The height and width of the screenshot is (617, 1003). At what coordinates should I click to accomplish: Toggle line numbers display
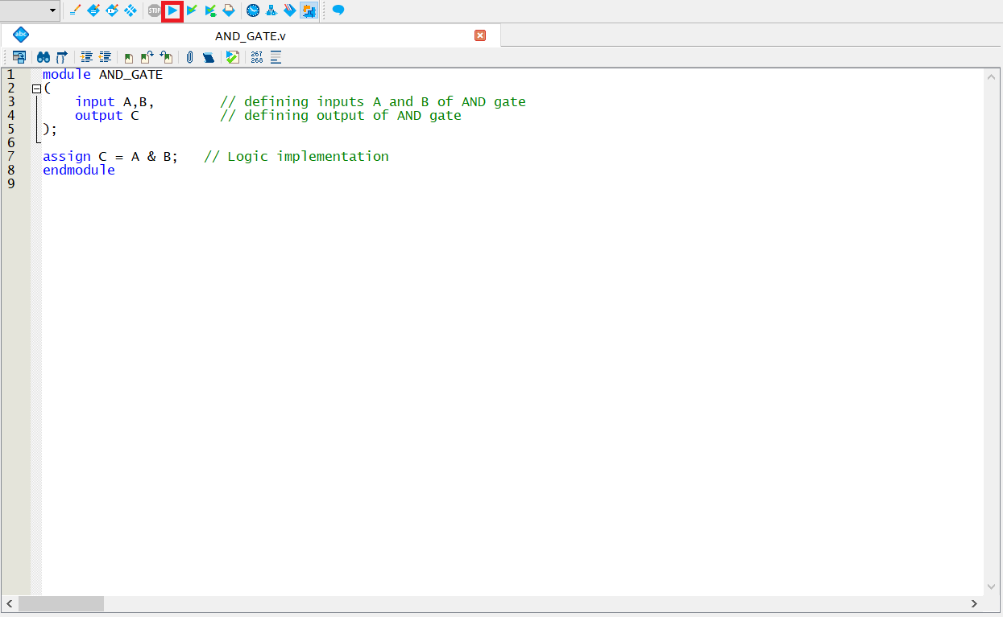click(x=256, y=57)
